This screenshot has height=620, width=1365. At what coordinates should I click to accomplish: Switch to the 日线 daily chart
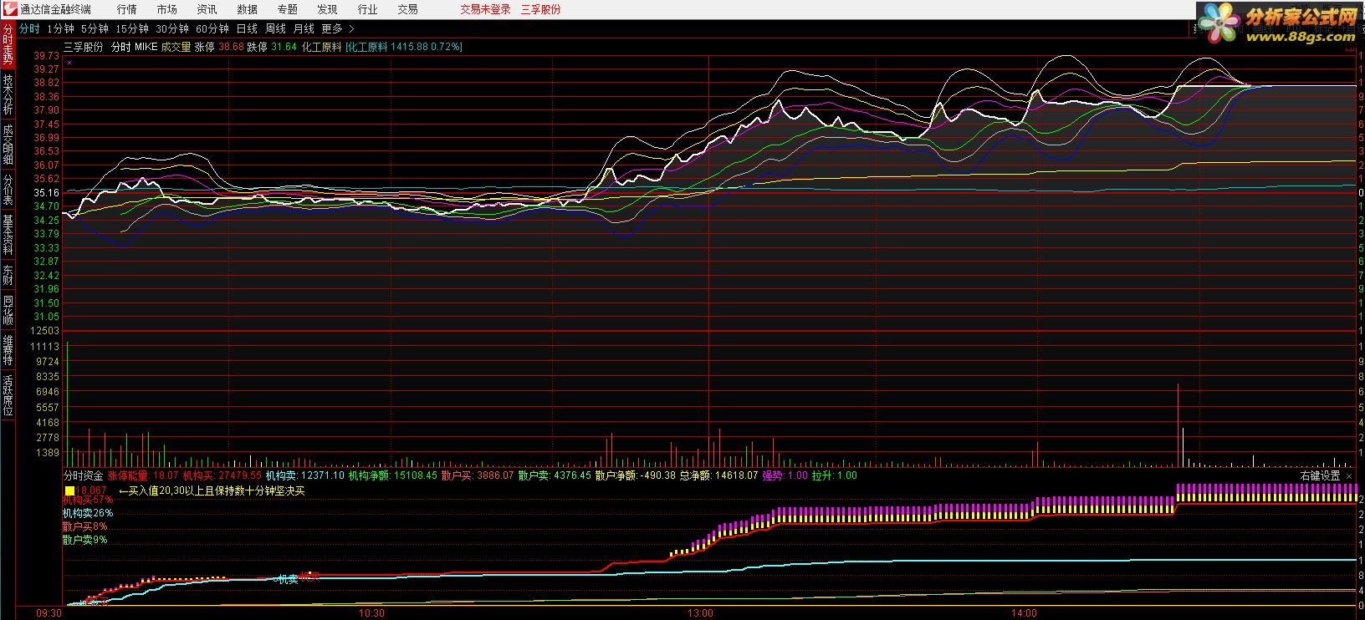click(247, 28)
